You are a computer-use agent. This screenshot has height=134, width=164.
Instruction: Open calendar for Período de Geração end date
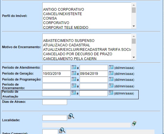point(111,73)
